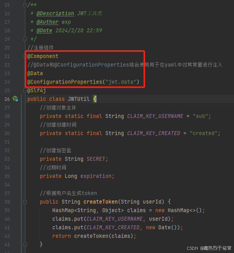Click line number 33 in the gutter
This screenshot has height=253, width=234.
point(7,159)
